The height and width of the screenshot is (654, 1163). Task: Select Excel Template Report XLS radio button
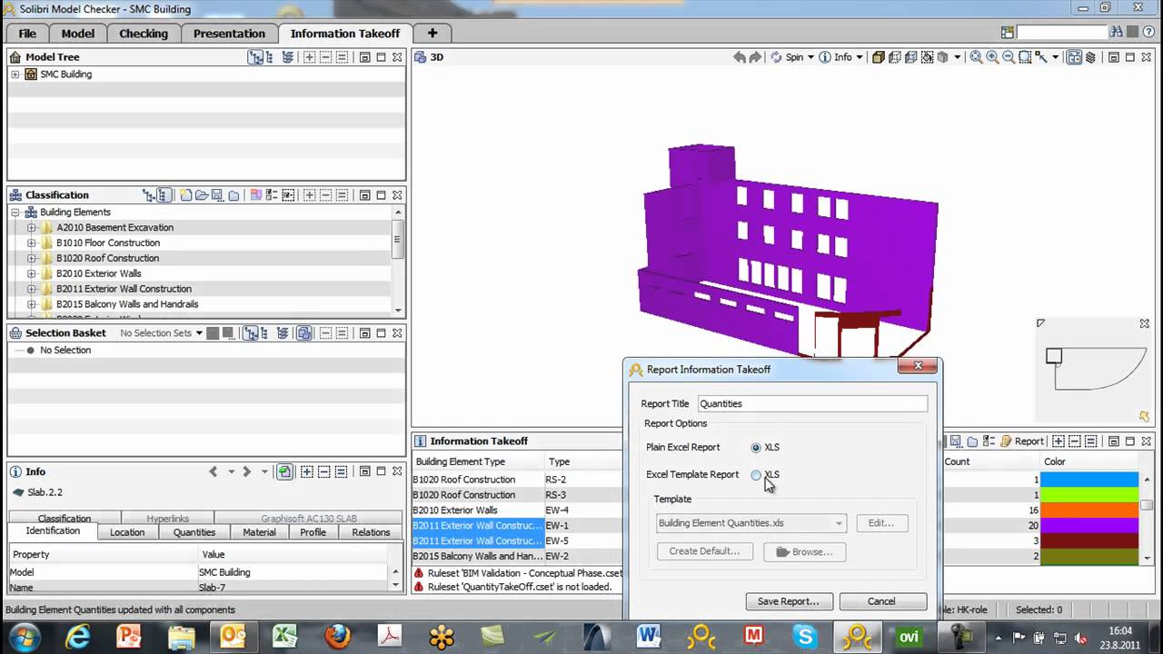[x=756, y=474]
